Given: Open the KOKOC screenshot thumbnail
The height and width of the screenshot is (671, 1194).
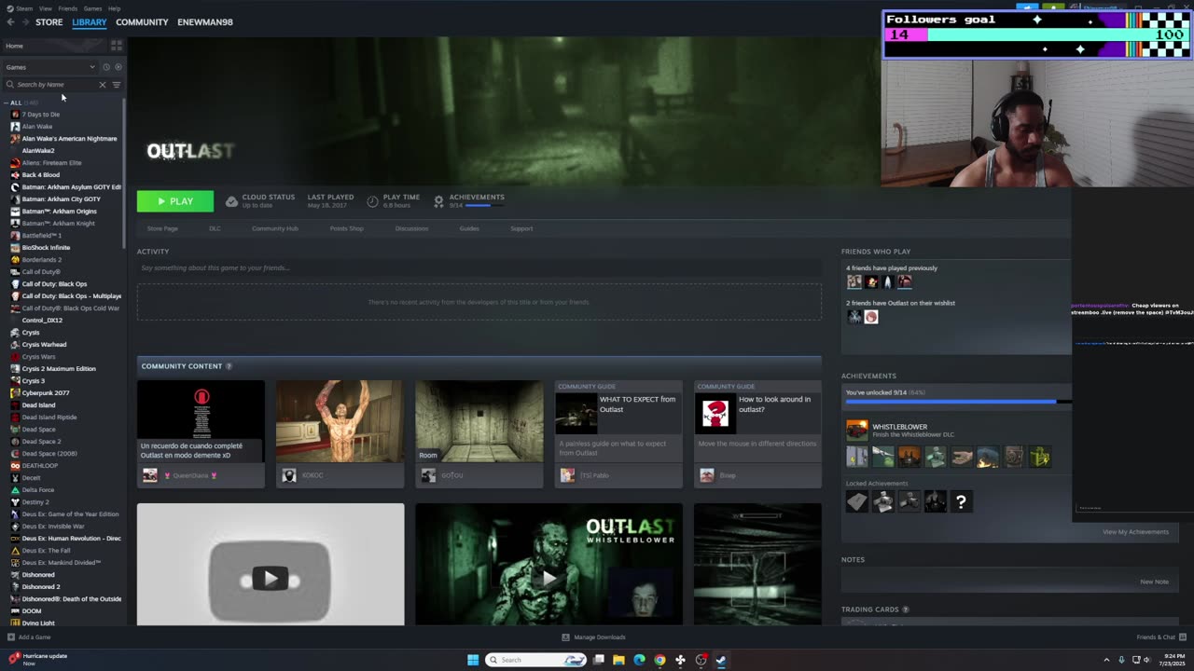Looking at the screenshot, I should [x=340, y=420].
